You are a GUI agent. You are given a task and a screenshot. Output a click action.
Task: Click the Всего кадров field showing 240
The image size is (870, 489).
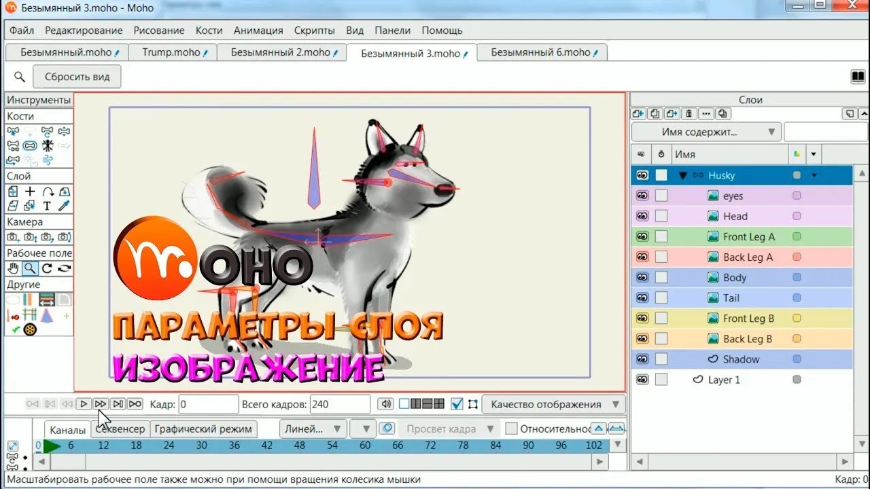(x=340, y=404)
